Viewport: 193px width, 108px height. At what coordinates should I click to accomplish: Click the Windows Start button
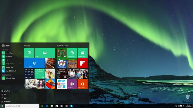click(x=2, y=106)
